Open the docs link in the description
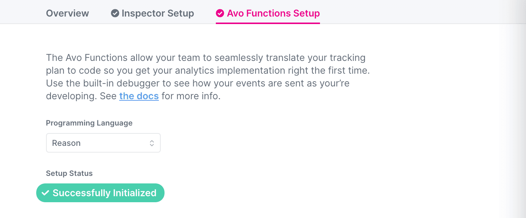Screen dimensions: 526x218 (139, 96)
